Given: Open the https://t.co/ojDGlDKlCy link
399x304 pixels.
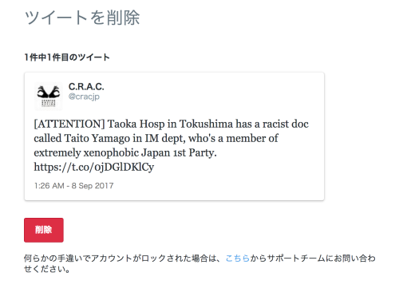Looking at the screenshot, I should (94, 167).
